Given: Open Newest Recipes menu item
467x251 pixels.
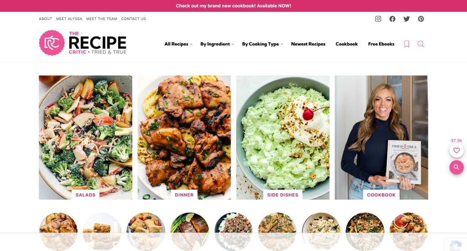Looking at the screenshot, I should 308,44.
